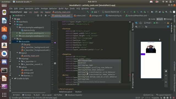The height and width of the screenshot is (99, 176).
Task: Open Discord from the Ubuntu dock
Action: [x=4, y=62]
